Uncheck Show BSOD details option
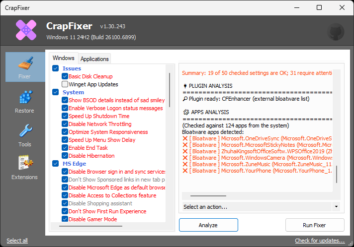This screenshot has width=354, height=247. tap(65, 100)
